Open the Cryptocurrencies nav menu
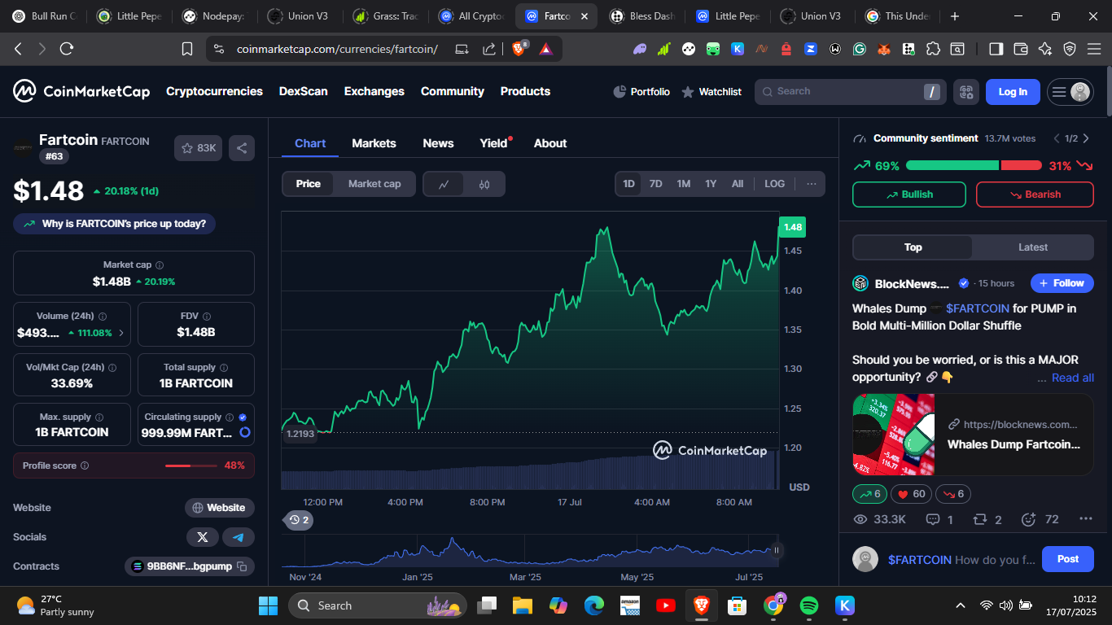The height and width of the screenshot is (625, 1112). click(214, 91)
